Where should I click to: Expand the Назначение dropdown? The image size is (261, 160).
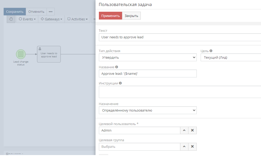click(148, 110)
